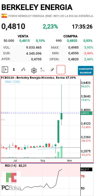The height and width of the screenshot is (196, 94).
Task: Click the COMPARTIR GUARDAR button
Action: pyautogui.click(x=86, y=71)
